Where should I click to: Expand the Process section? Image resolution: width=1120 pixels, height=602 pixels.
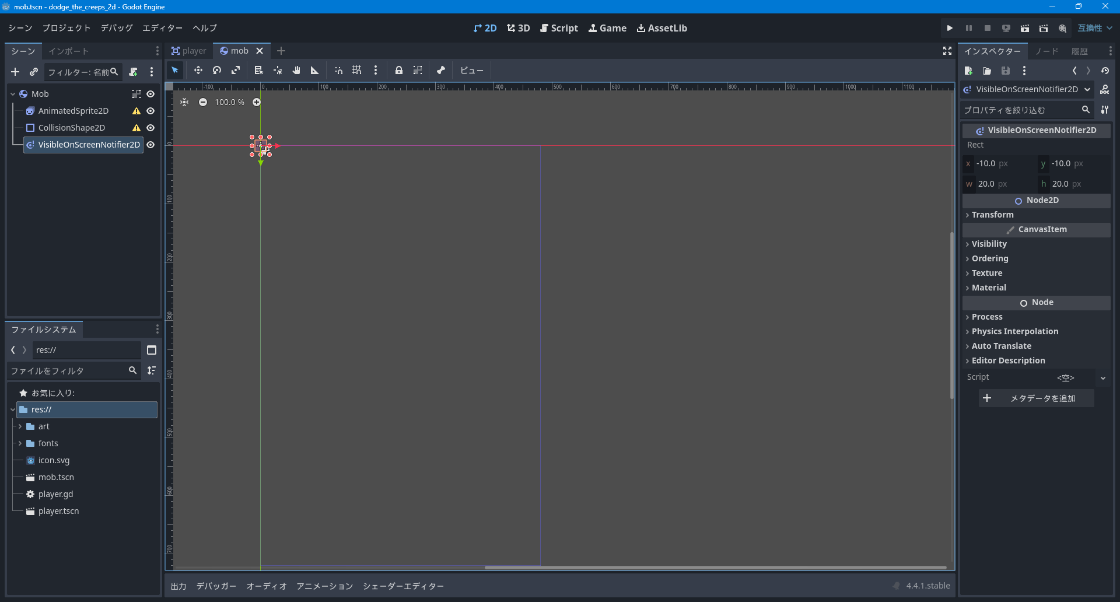(1037, 317)
